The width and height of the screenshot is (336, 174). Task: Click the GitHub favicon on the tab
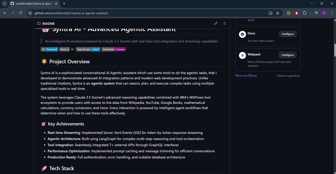[12, 4]
